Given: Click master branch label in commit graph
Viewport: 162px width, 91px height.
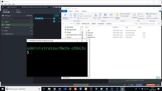Looking at the screenshot, I should pos(39,18).
